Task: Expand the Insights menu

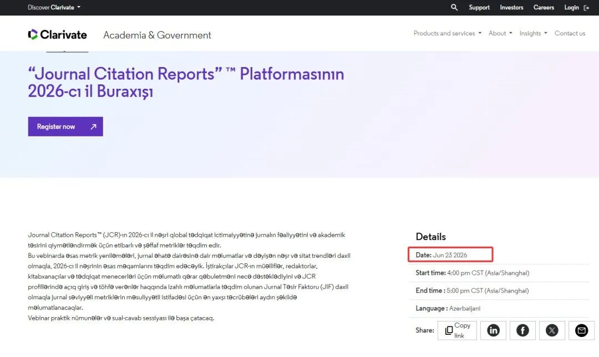Action: click(534, 33)
